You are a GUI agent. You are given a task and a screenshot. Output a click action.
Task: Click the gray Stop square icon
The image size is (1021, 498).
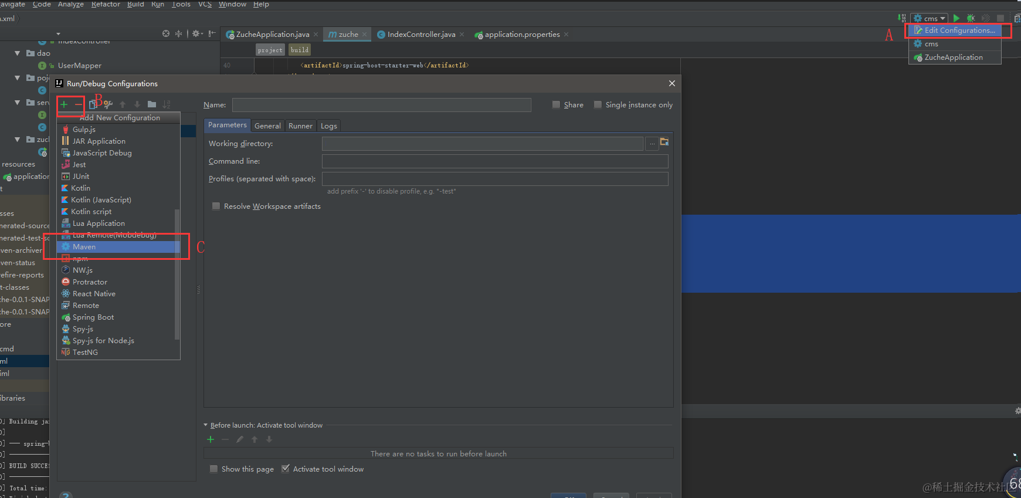(x=1000, y=18)
